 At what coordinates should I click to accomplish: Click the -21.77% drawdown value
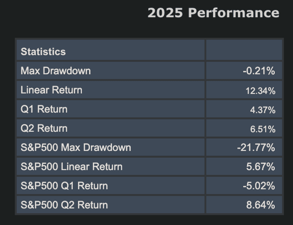256,148
